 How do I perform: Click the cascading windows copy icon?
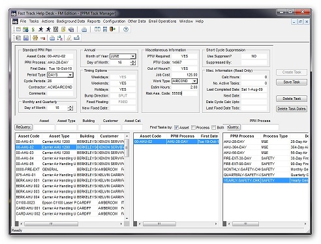[71, 29]
